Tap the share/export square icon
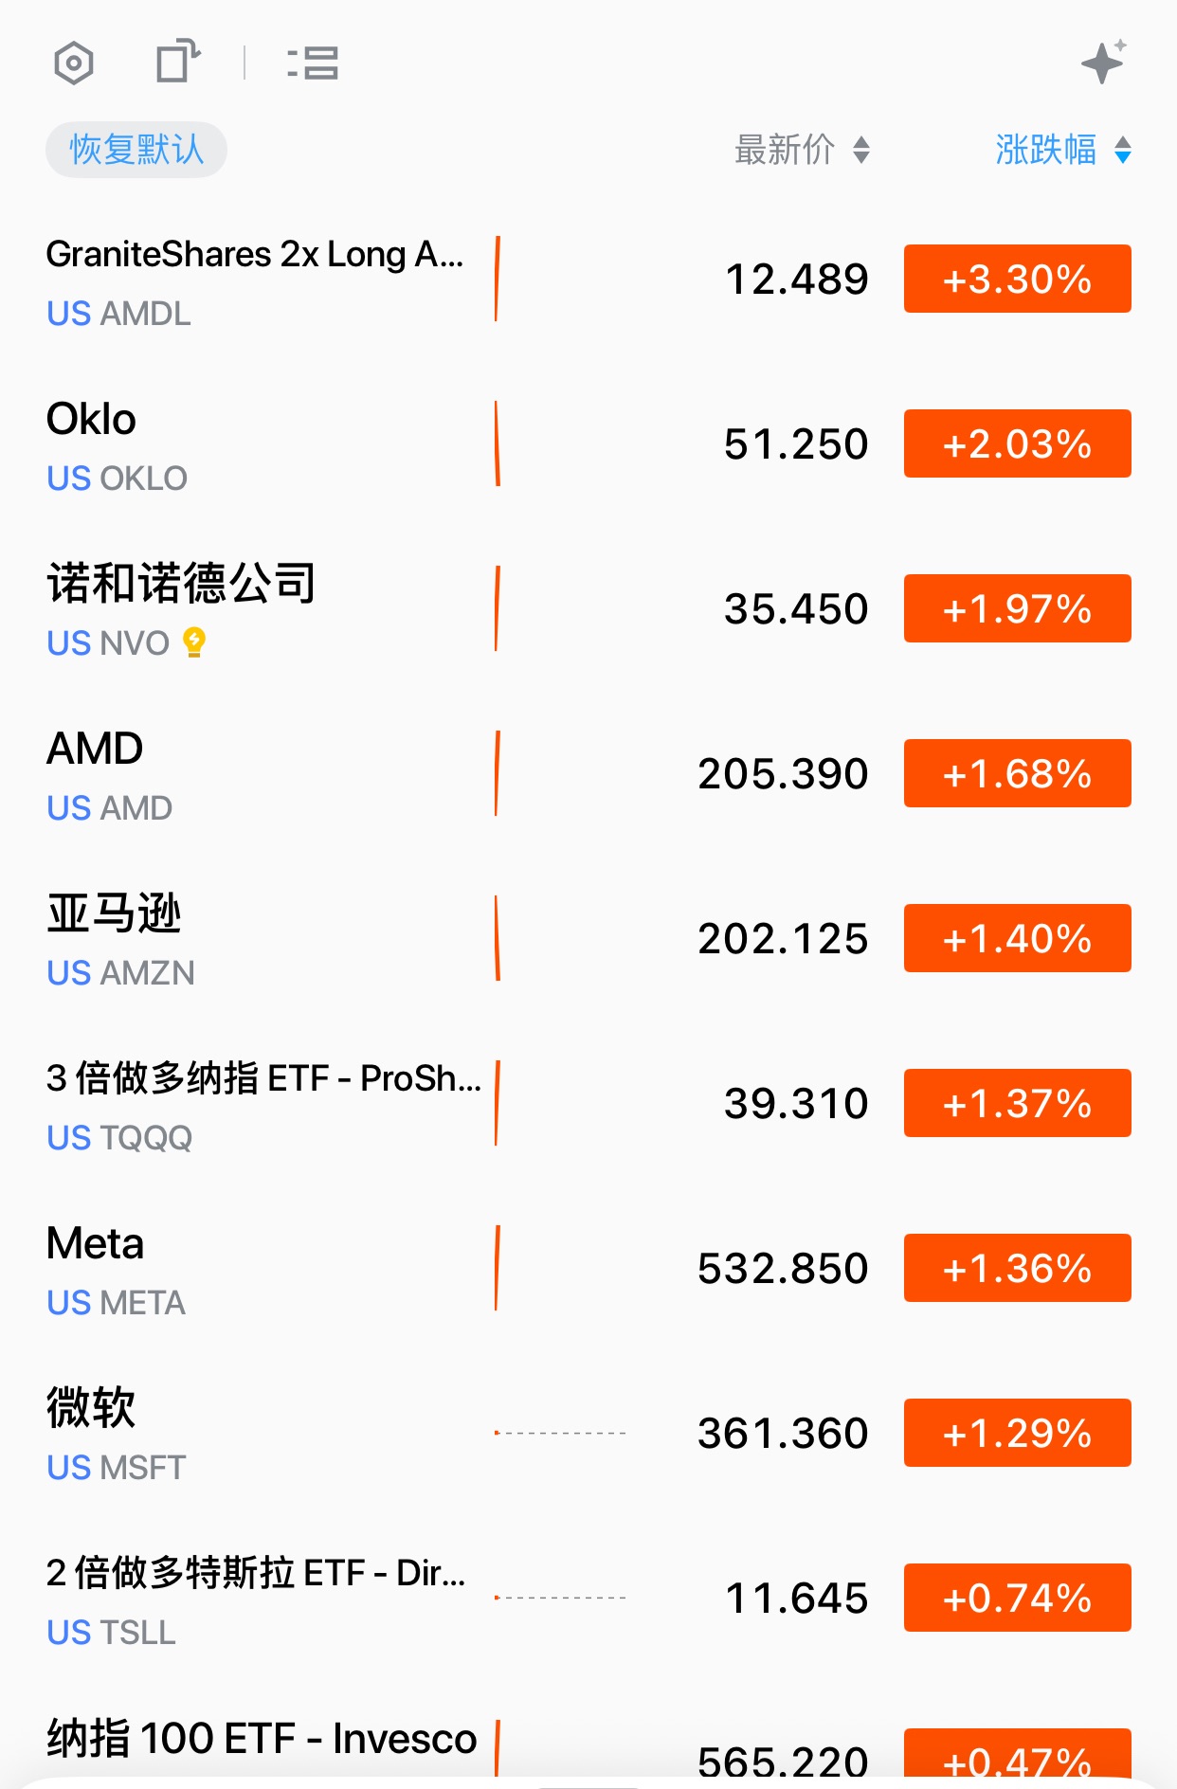This screenshot has width=1177, height=1789. [x=177, y=63]
